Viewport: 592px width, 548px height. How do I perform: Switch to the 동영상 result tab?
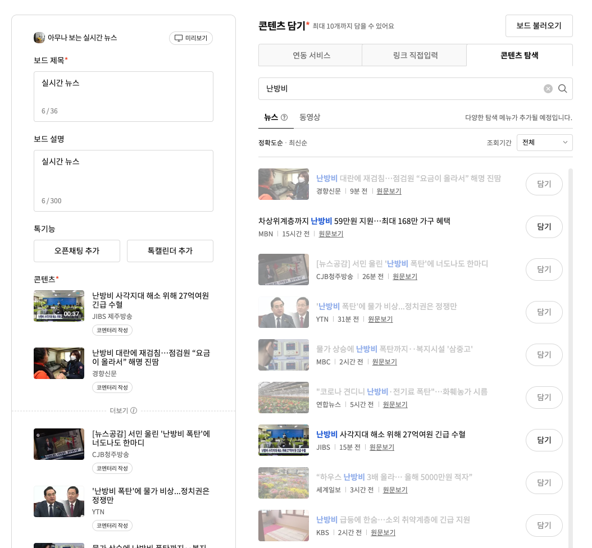(x=309, y=117)
